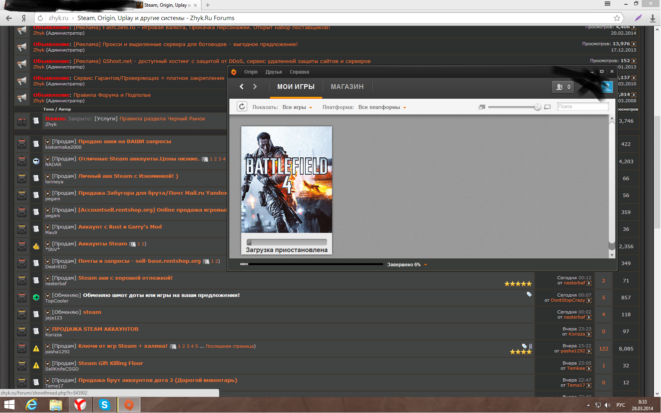Screen dimensions: 661x413
Task: Open the Показать Все игры filter dropdown
Action: pyautogui.click(x=297, y=107)
